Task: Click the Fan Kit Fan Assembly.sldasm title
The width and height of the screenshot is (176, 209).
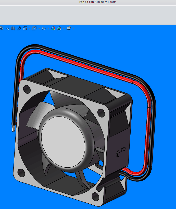Action: click(x=98, y=2)
